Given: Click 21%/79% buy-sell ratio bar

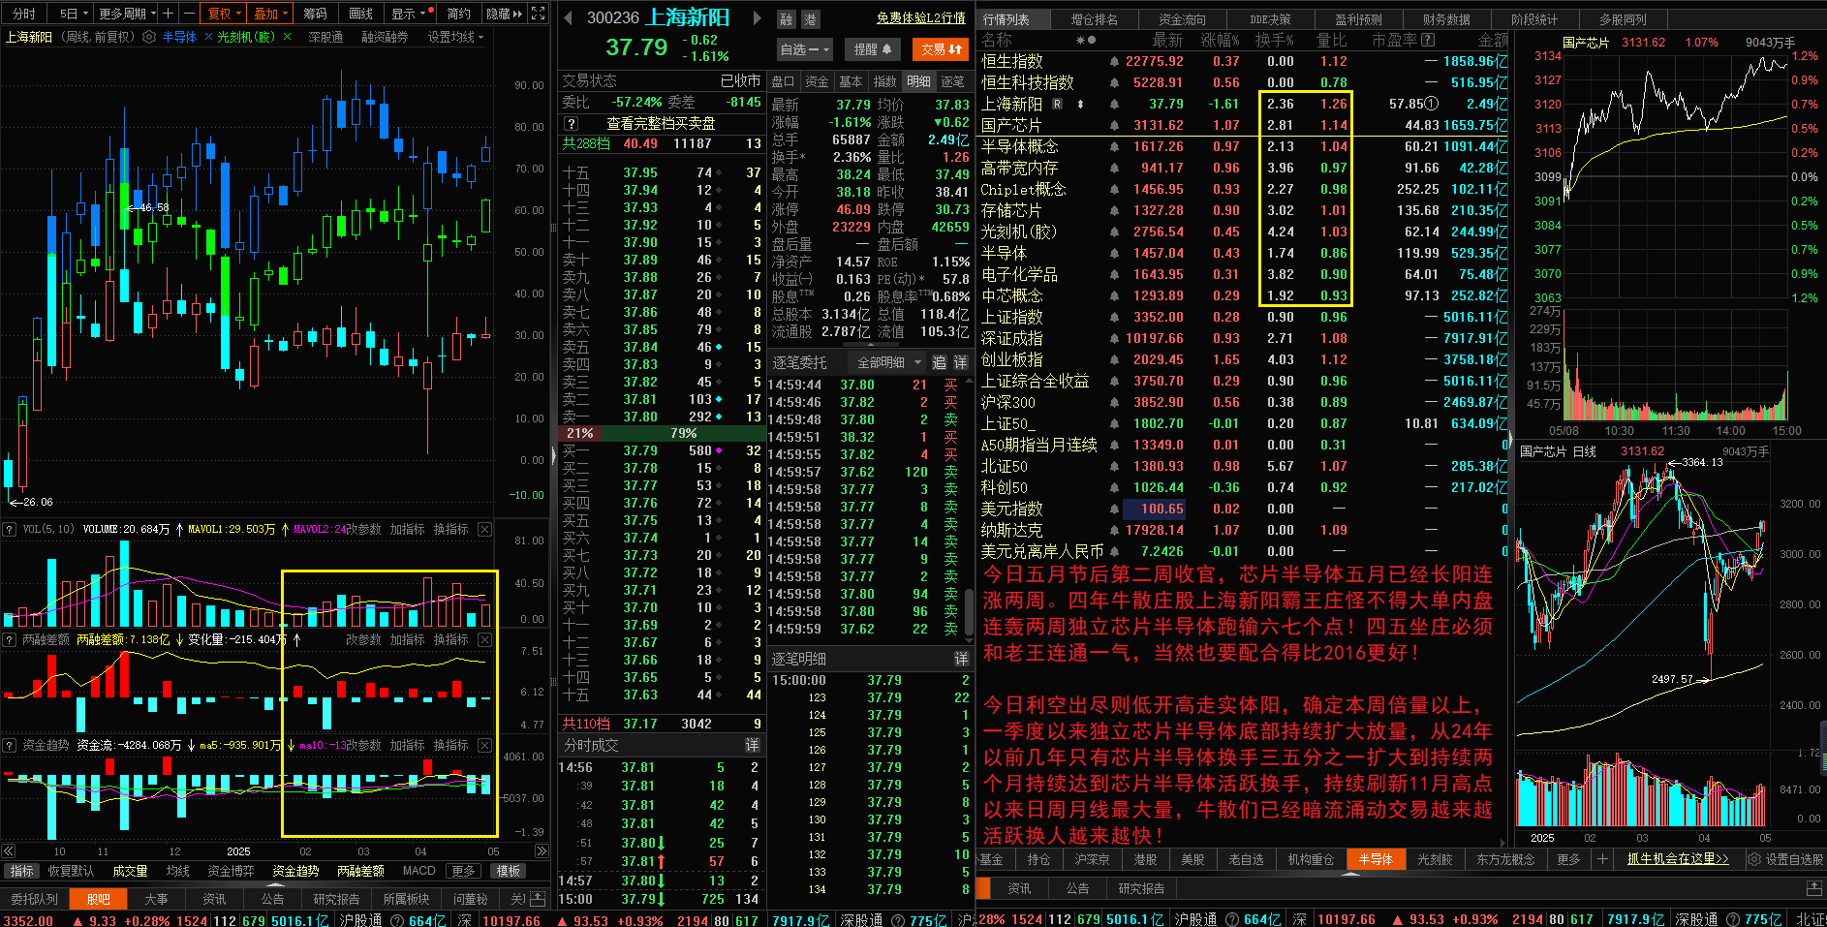Looking at the screenshot, I should pos(661,433).
